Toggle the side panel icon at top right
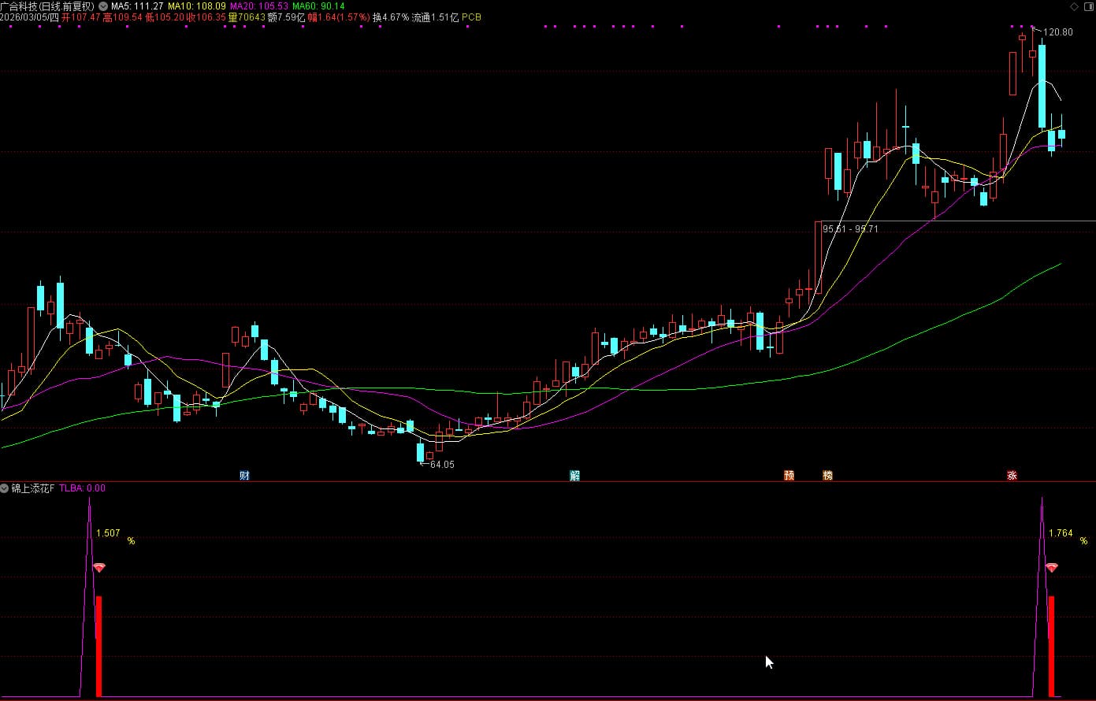The height and width of the screenshot is (701, 1096). tap(1087, 6)
